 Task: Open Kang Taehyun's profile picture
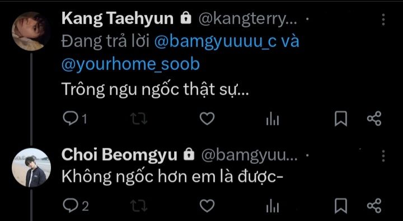(x=30, y=31)
